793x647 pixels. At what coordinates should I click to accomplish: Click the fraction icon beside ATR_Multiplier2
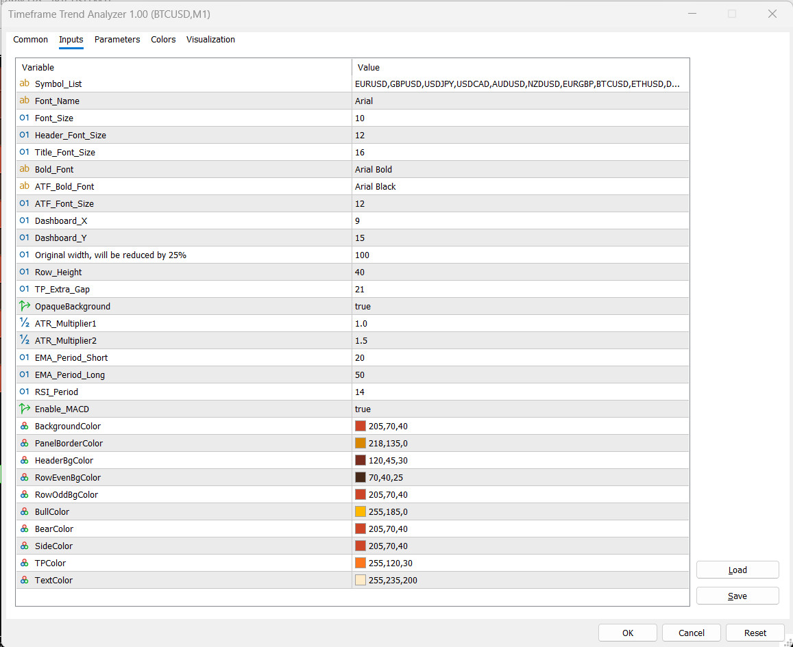click(24, 340)
